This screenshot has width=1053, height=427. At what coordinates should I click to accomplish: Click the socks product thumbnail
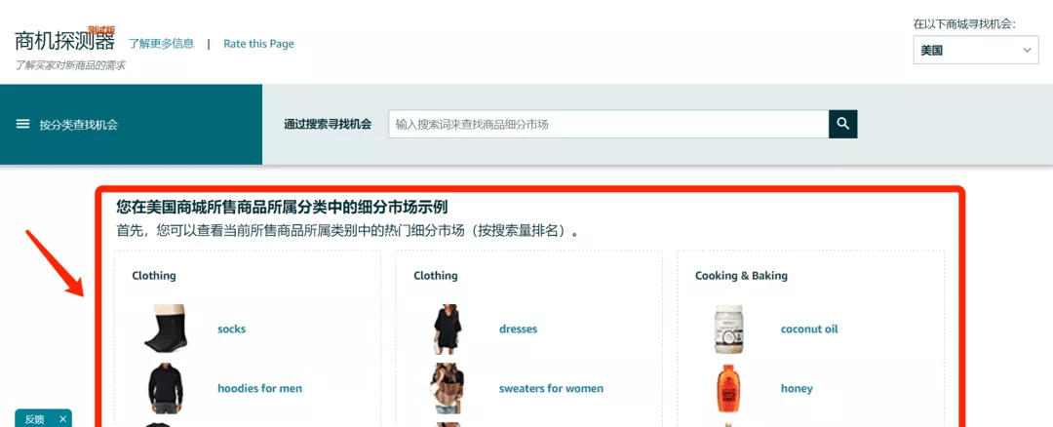162,329
